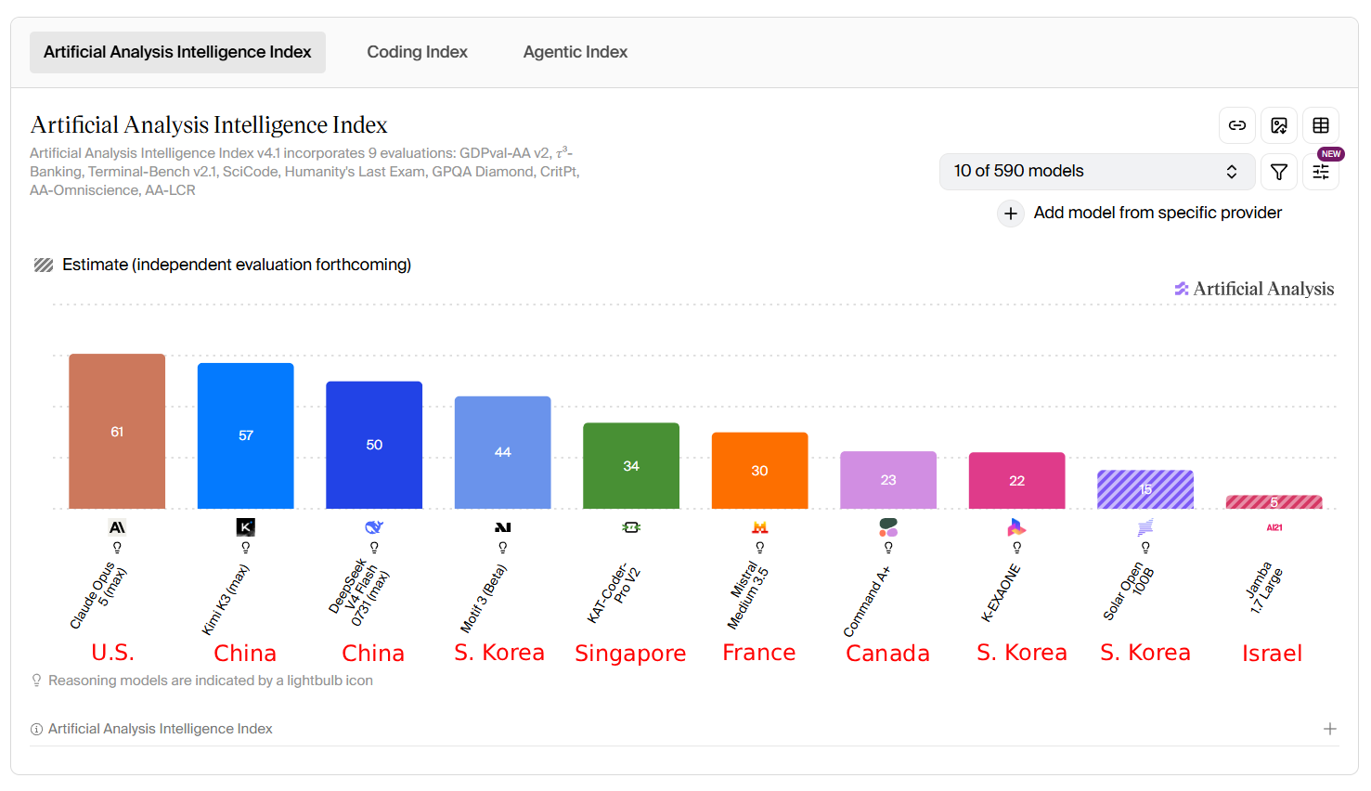Click the Motif logo under the 44 bar
The width and height of the screenshot is (1371, 791).
[503, 527]
